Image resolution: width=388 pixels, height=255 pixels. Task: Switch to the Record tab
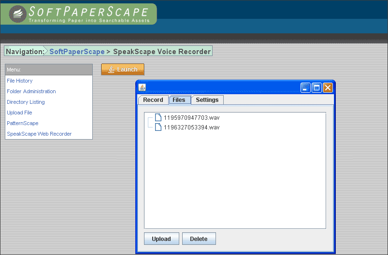(x=153, y=100)
